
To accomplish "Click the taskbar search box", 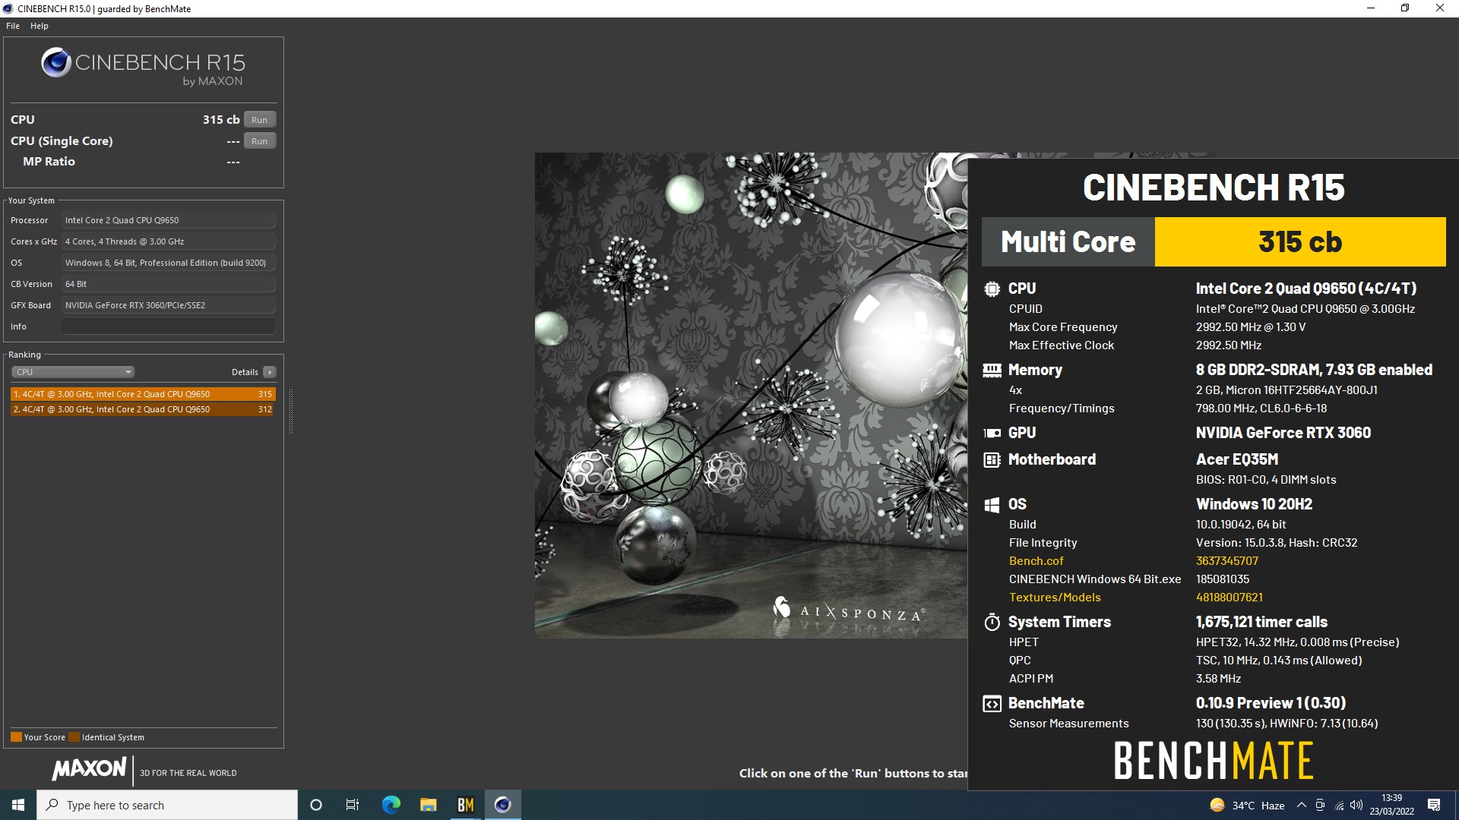I will coord(167,805).
